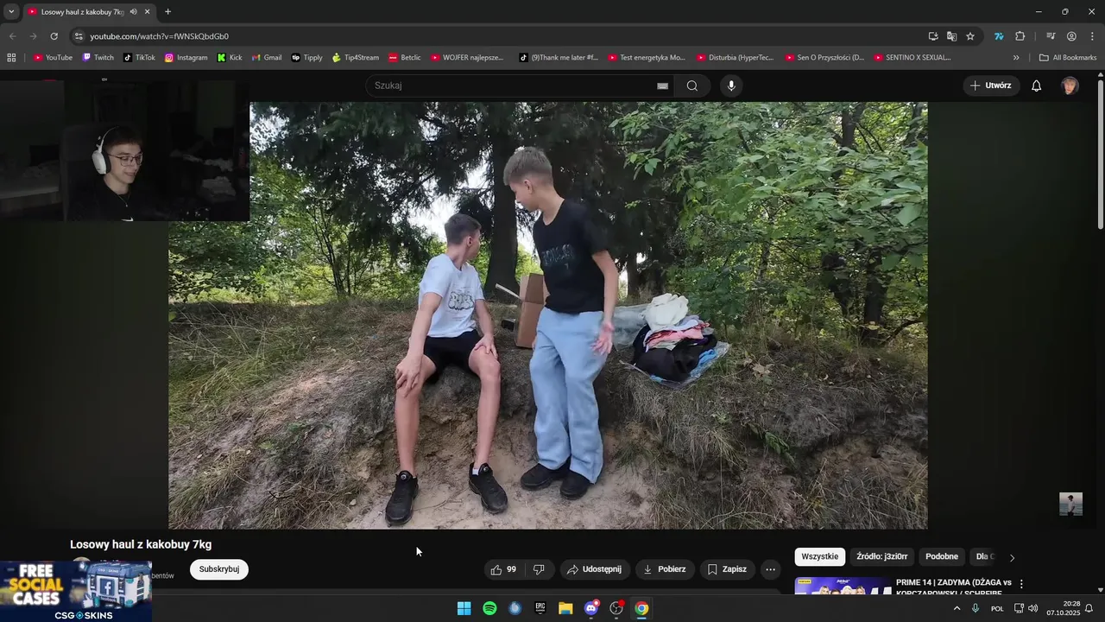Open media controls in Chrome toolbar
Screen dimensions: 1105x622
click(1051, 36)
